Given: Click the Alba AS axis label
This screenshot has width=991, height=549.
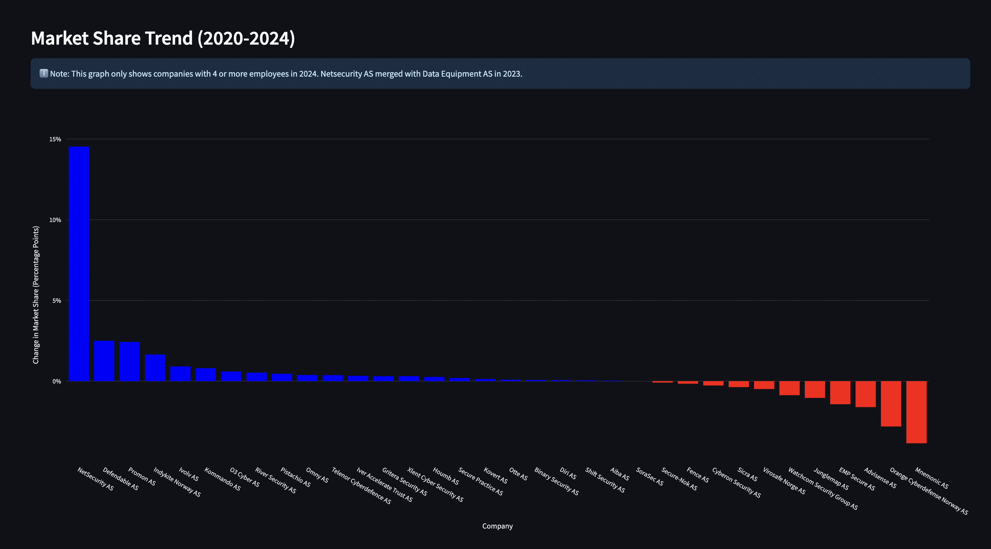Looking at the screenshot, I should click(620, 474).
